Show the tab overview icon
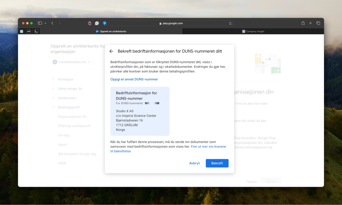Screen dimensions: 342x205 pos(318,23)
